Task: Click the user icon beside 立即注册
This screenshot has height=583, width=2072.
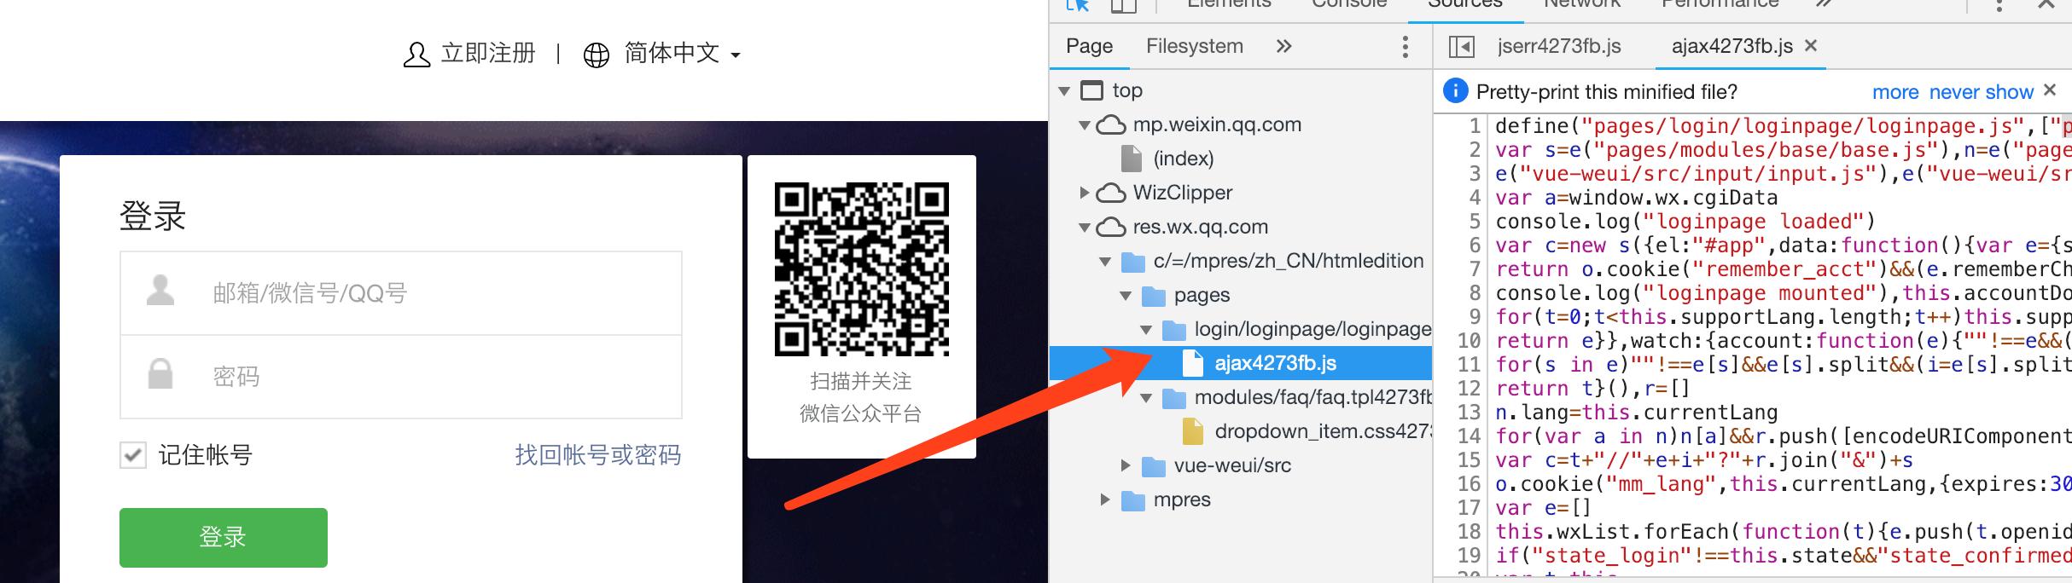Action: (x=416, y=55)
